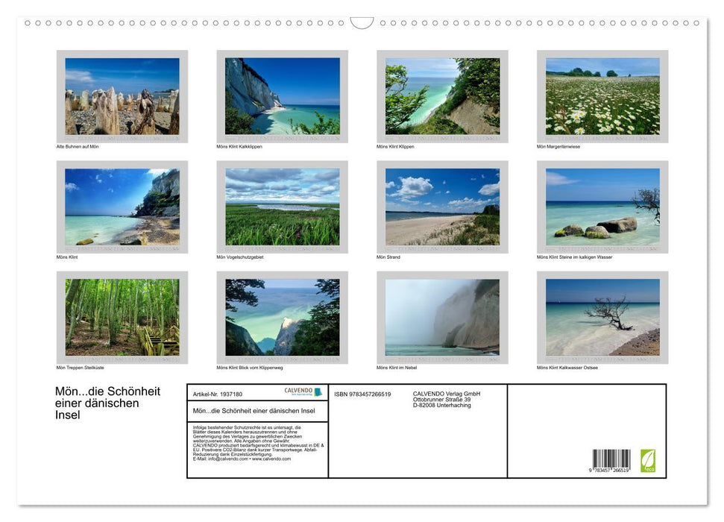Viewport: 724px width, 522px height.
Task: Select the Mön Margeritenwiese daisy photo
Action: 602,96
